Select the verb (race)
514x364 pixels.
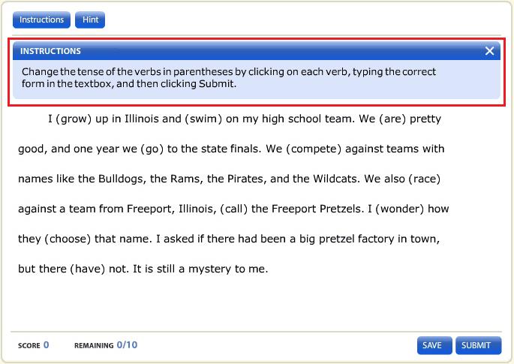click(419, 179)
